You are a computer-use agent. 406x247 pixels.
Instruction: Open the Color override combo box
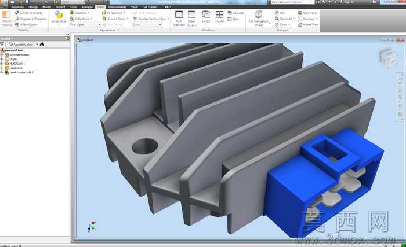click(x=147, y=25)
